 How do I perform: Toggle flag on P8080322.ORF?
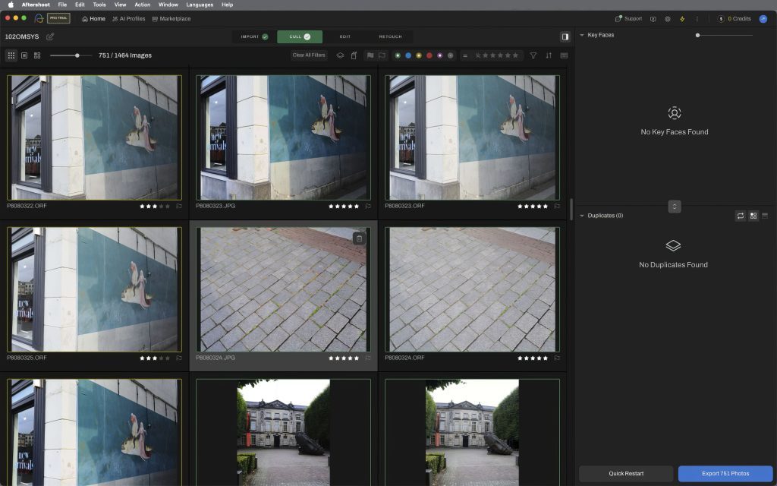pyautogui.click(x=179, y=207)
